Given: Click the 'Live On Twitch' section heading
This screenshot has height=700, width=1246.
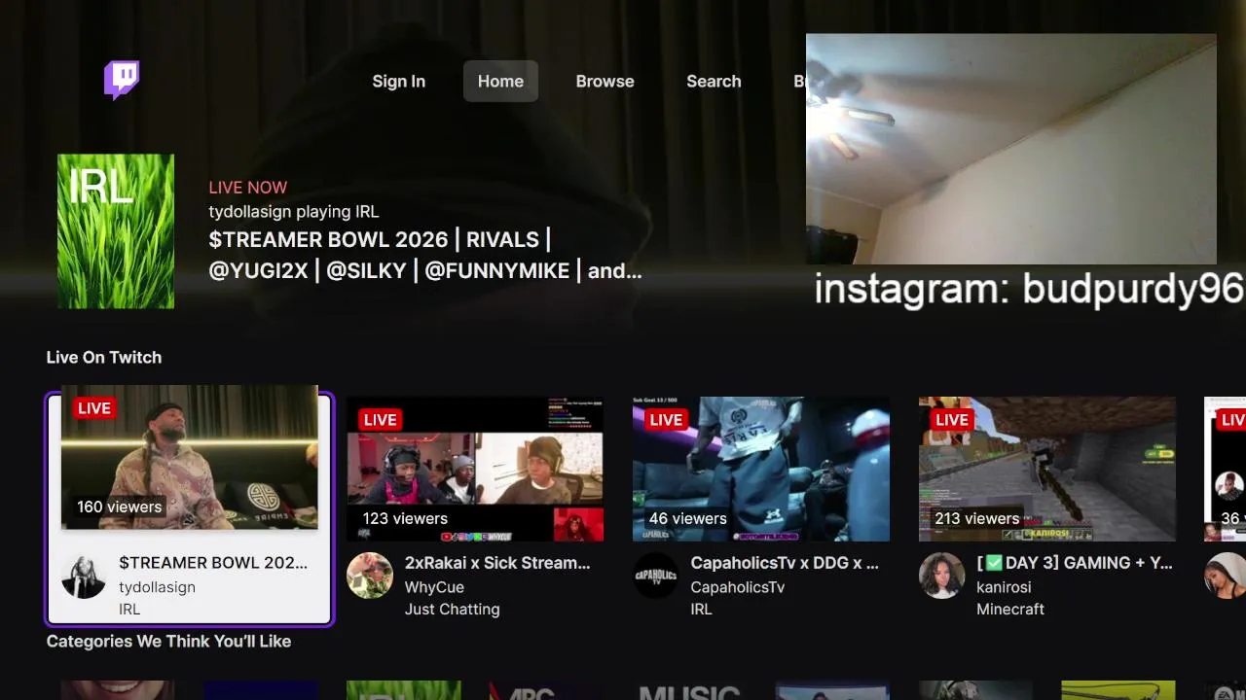Looking at the screenshot, I should click(104, 358).
